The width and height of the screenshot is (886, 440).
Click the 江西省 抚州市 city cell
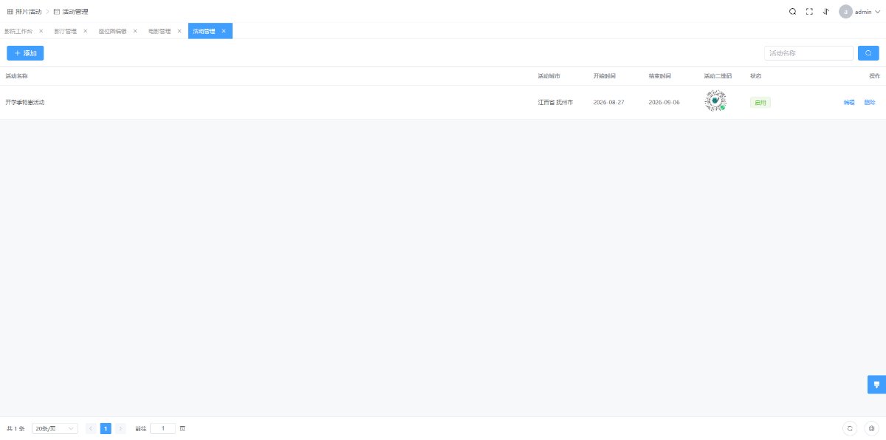(555, 102)
